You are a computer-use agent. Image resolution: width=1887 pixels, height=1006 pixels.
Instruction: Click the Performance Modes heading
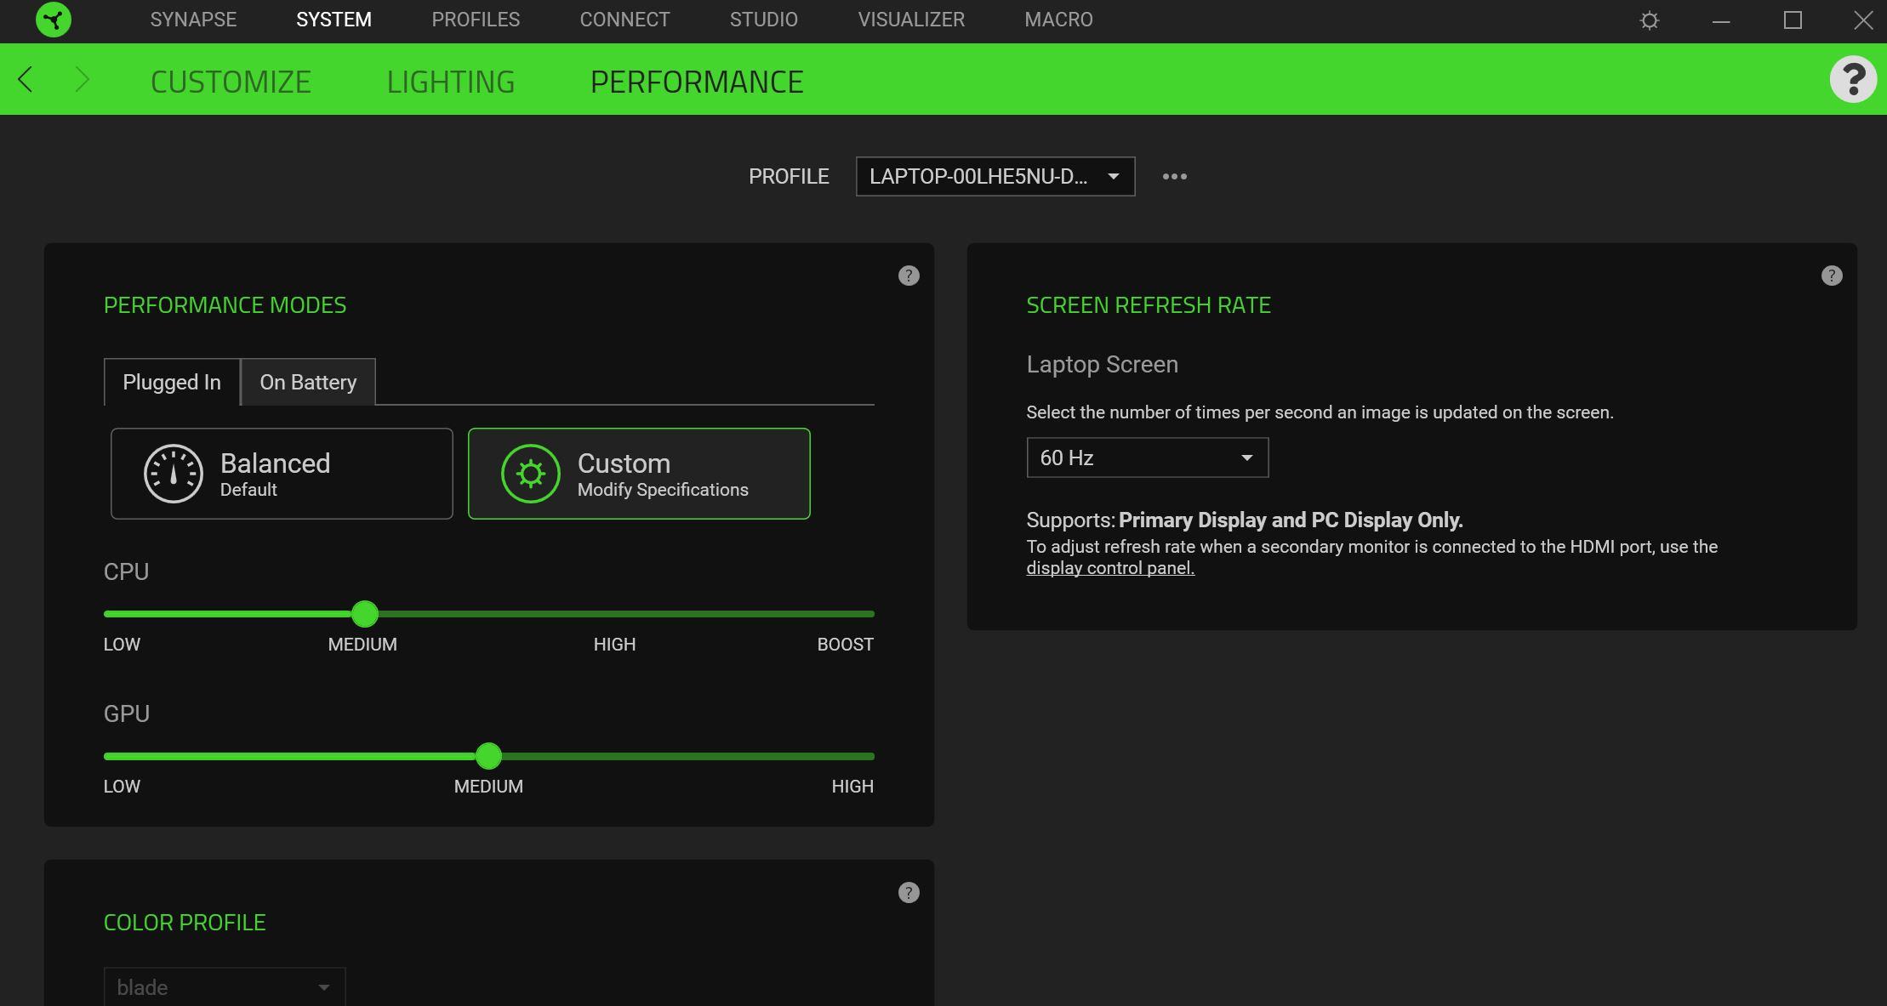(225, 304)
